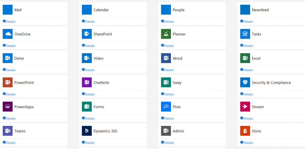Open the Video app icon
The height and width of the screenshot is (149, 305).
click(87, 58)
